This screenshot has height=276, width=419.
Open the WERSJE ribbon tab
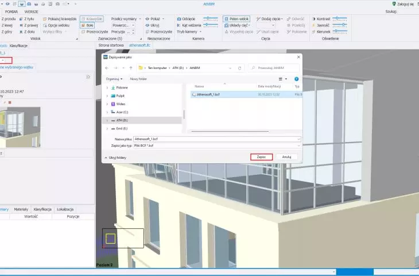(31, 11)
